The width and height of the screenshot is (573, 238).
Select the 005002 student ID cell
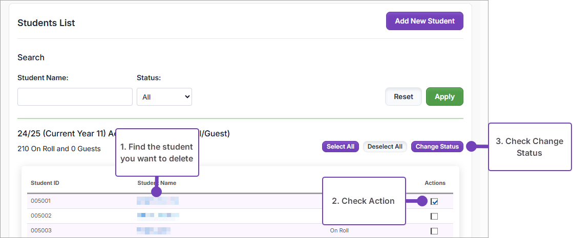click(41, 216)
